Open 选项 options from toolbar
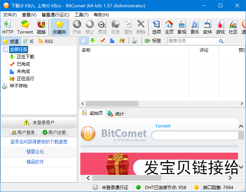 [x=157, y=27]
